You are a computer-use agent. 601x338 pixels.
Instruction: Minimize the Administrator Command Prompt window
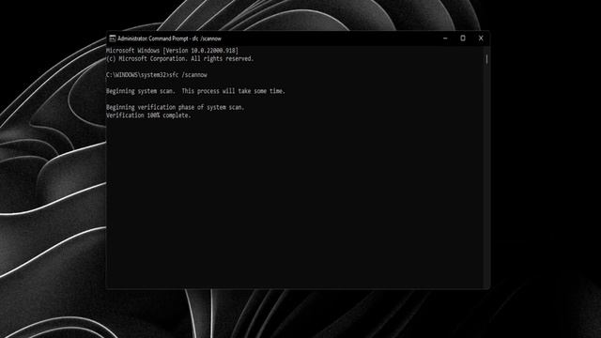click(445, 38)
